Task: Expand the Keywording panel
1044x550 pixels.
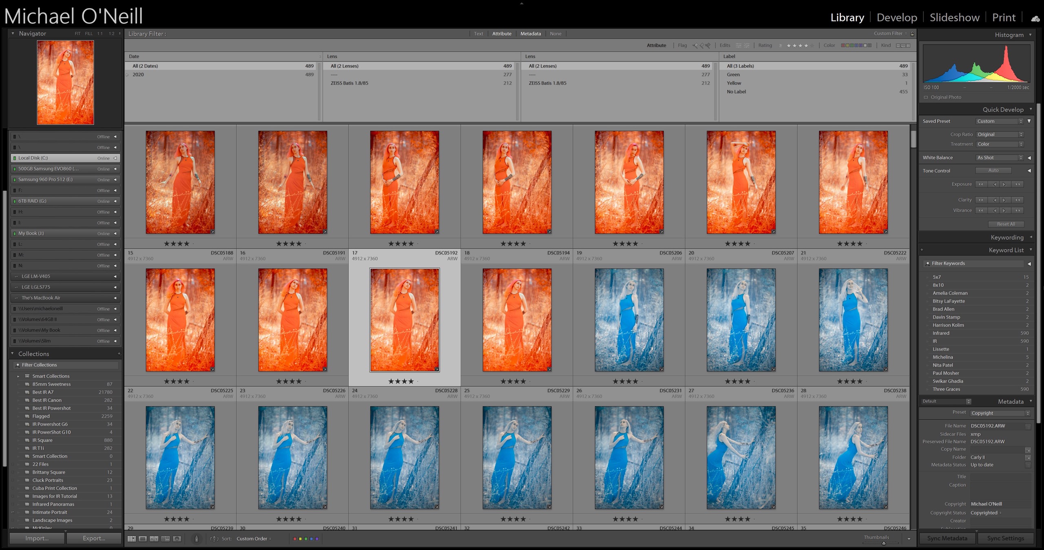Action: (x=1031, y=237)
